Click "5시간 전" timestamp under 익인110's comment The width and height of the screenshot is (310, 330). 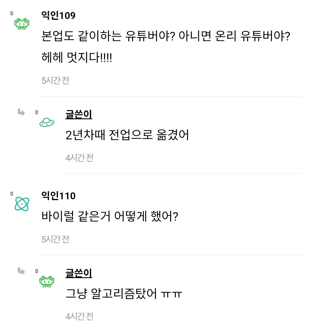tap(55, 239)
